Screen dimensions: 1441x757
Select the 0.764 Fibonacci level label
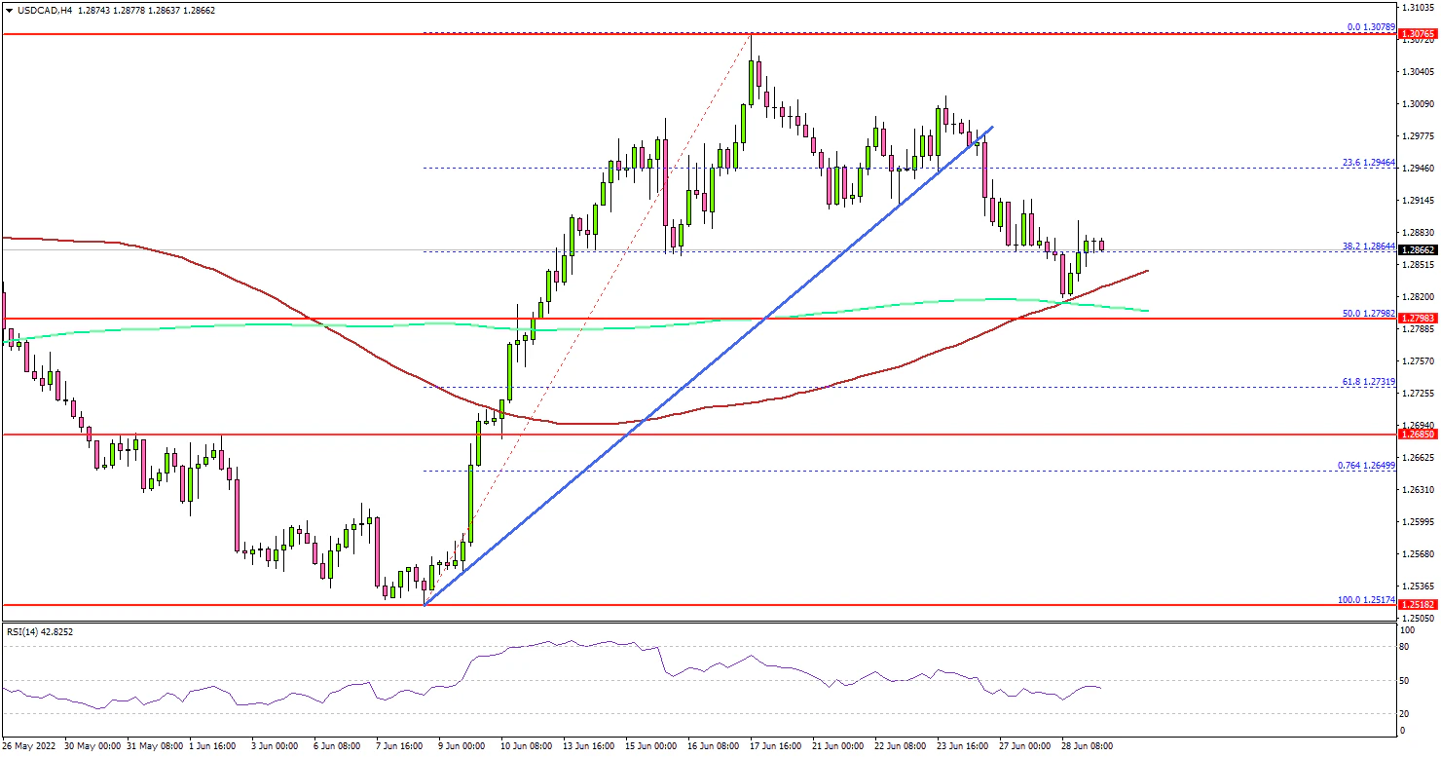pos(1368,465)
